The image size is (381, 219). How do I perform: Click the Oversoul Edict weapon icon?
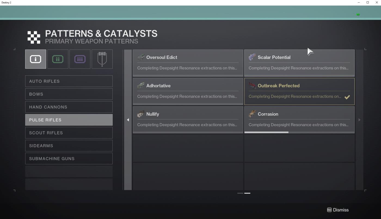[x=141, y=57]
